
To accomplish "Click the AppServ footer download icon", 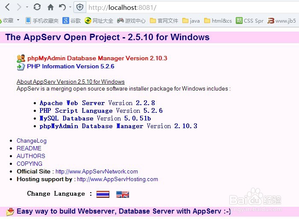I will click(x=10, y=211).
